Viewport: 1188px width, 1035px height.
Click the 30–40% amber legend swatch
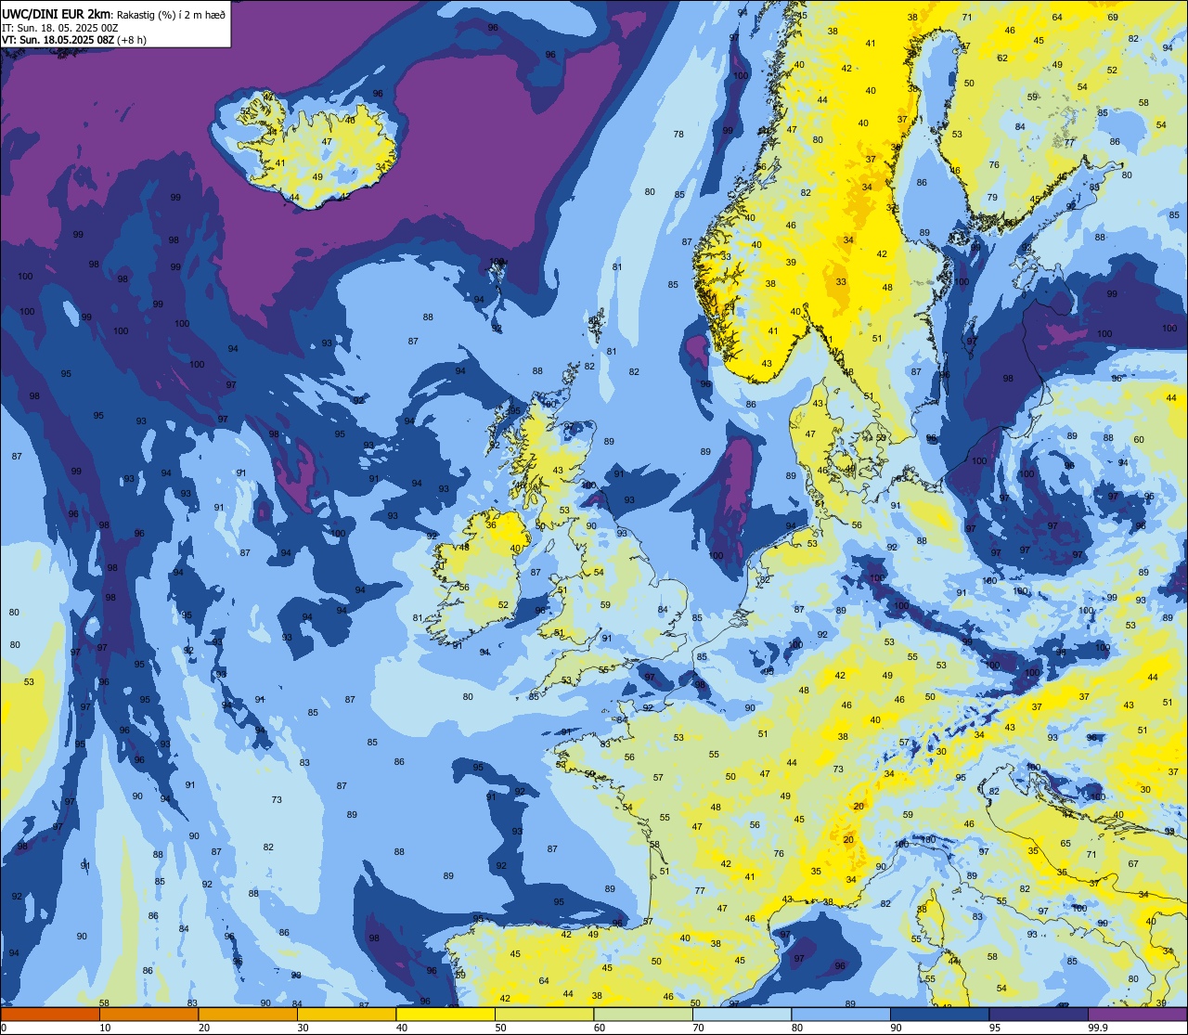pos(346,1014)
